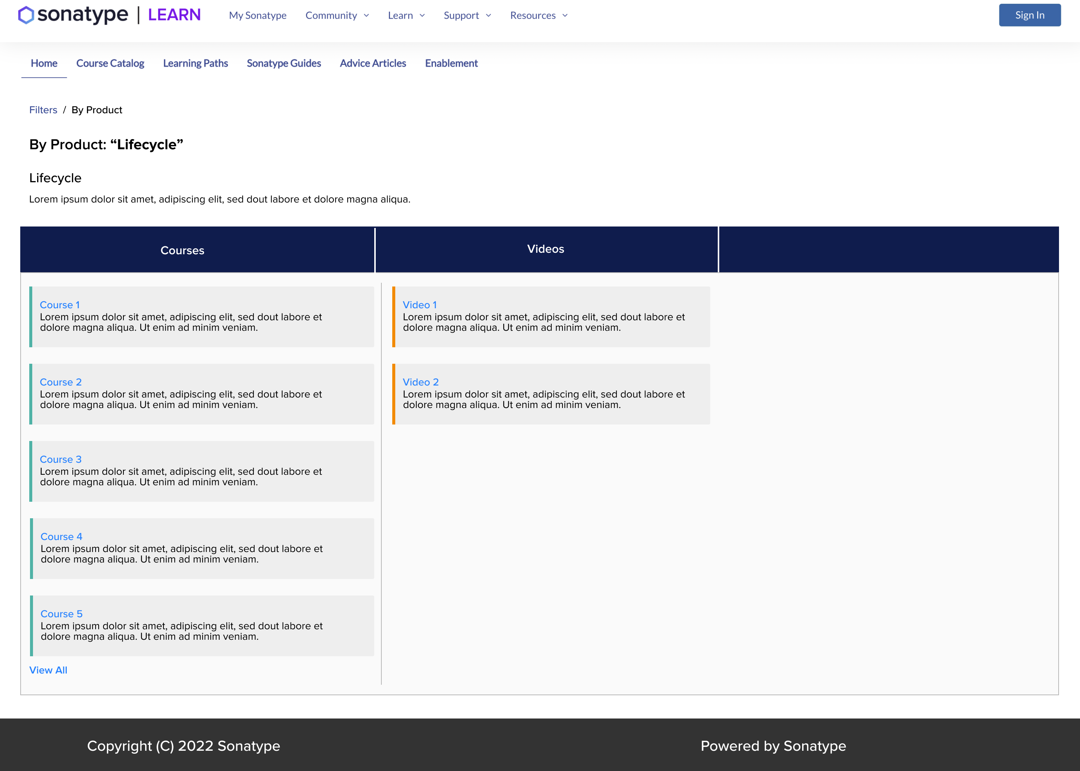Open the Advice Articles tab

[x=373, y=63]
